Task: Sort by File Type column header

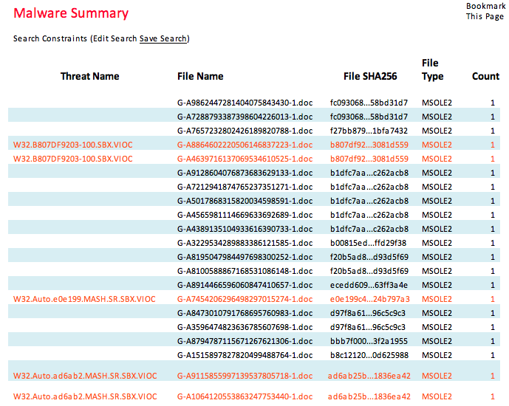Action: tap(432, 70)
